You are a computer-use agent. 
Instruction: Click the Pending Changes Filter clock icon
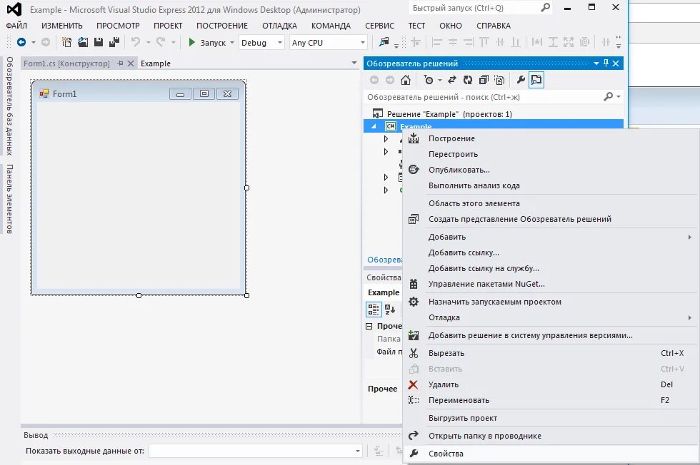429,80
